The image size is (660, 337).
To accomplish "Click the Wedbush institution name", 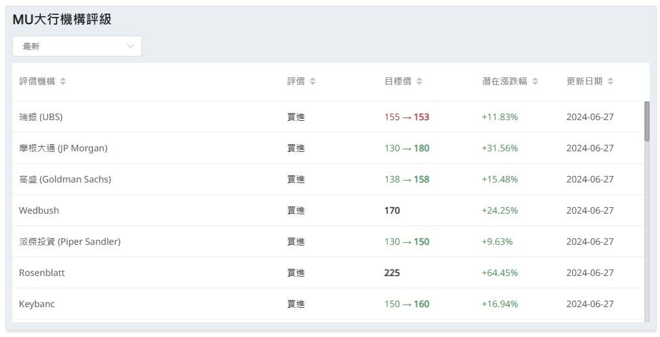I will [39, 210].
